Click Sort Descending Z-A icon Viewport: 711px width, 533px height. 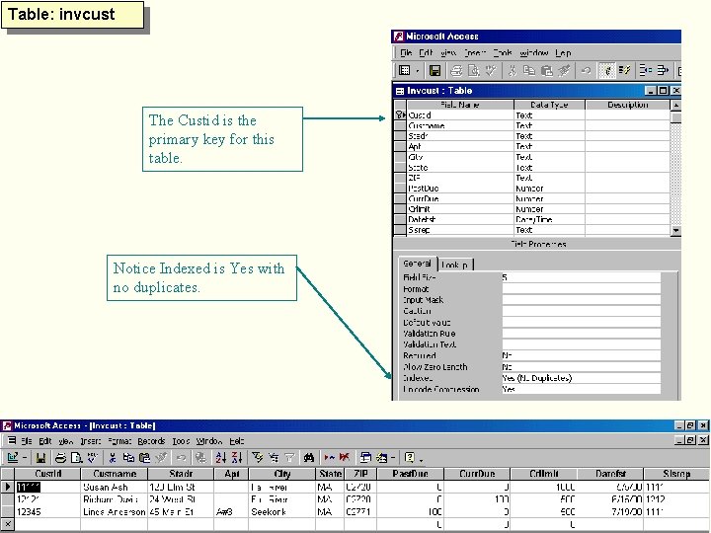[237, 458]
